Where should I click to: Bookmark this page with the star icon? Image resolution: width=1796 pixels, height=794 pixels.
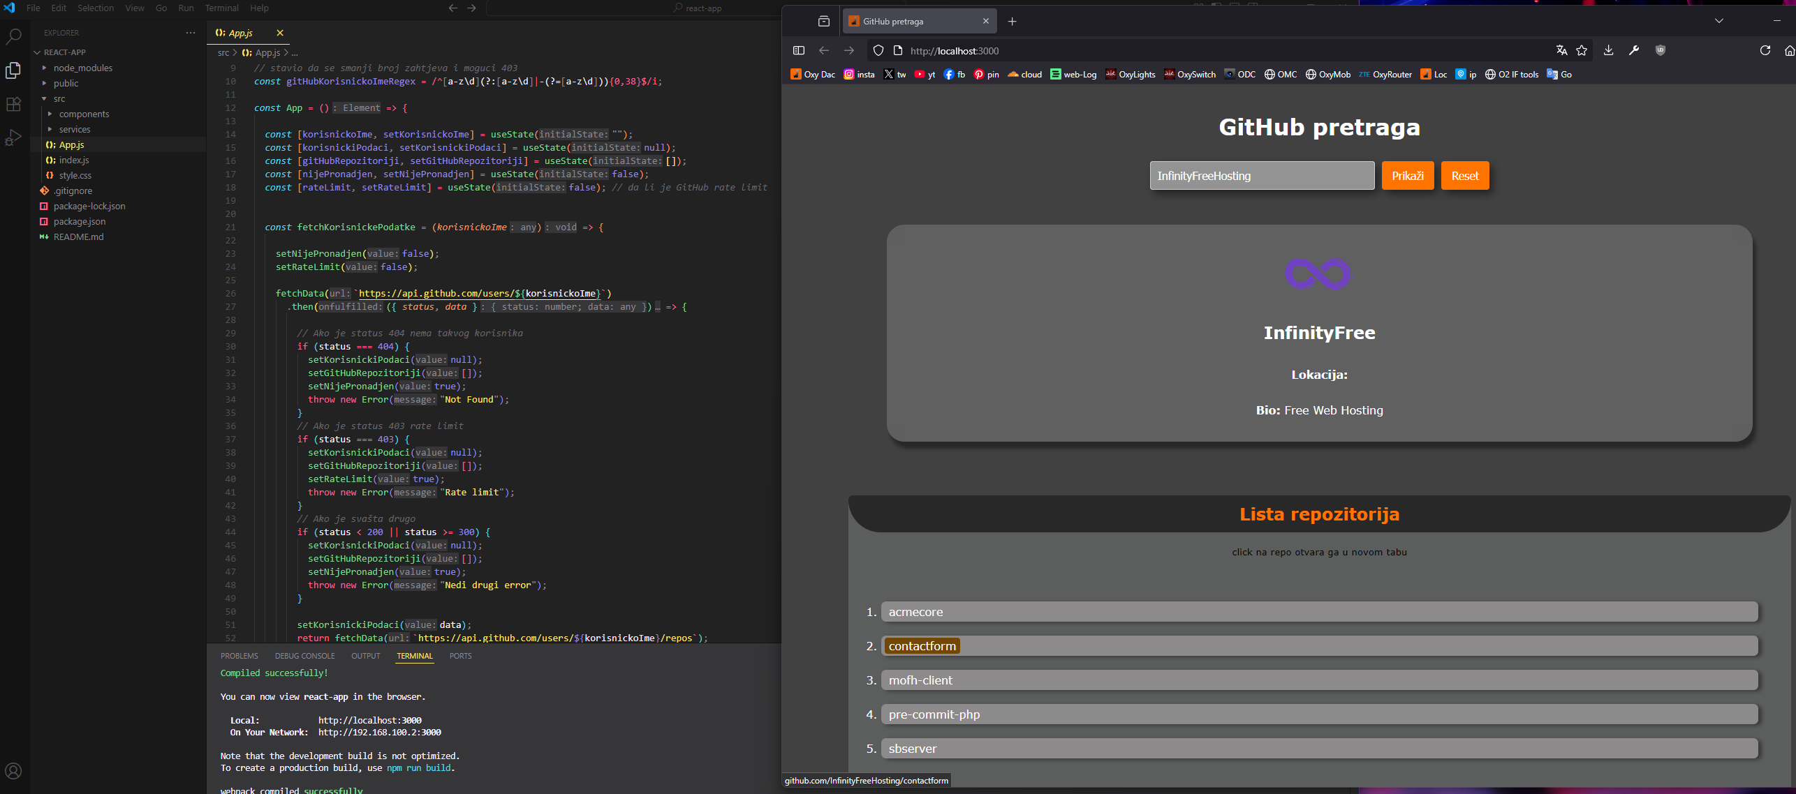click(1582, 50)
